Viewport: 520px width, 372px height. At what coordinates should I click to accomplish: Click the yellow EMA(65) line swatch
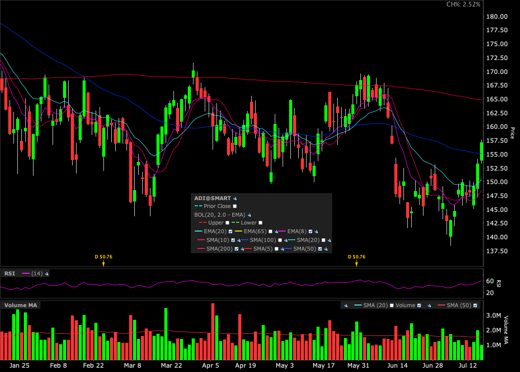point(238,231)
